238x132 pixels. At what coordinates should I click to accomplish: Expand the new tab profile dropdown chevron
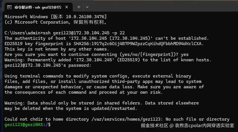click(87, 7)
